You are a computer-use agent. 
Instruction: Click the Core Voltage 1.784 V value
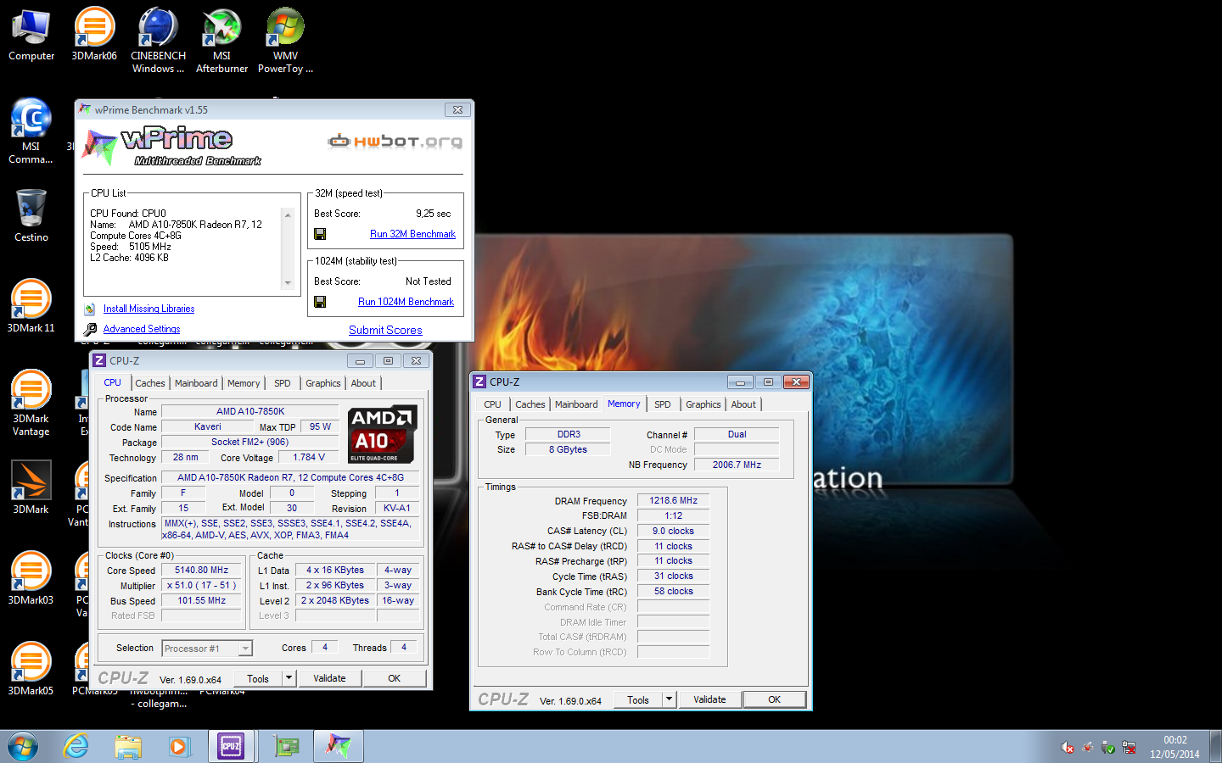309,457
